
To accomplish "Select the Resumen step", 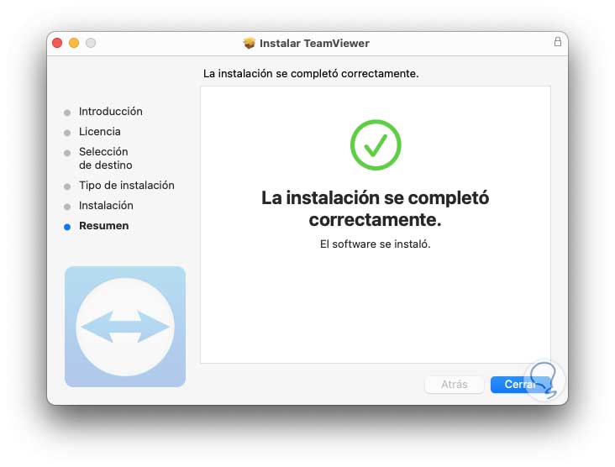I will tap(104, 226).
